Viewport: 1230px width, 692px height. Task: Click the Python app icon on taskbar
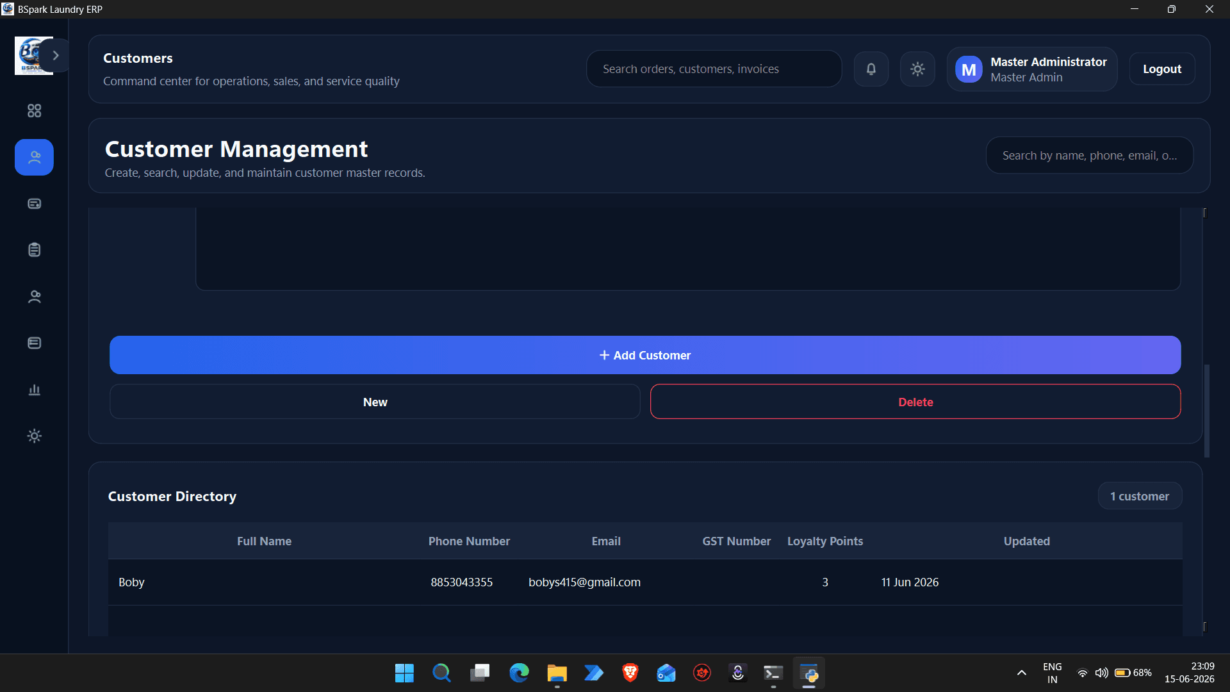(x=809, y=673)
